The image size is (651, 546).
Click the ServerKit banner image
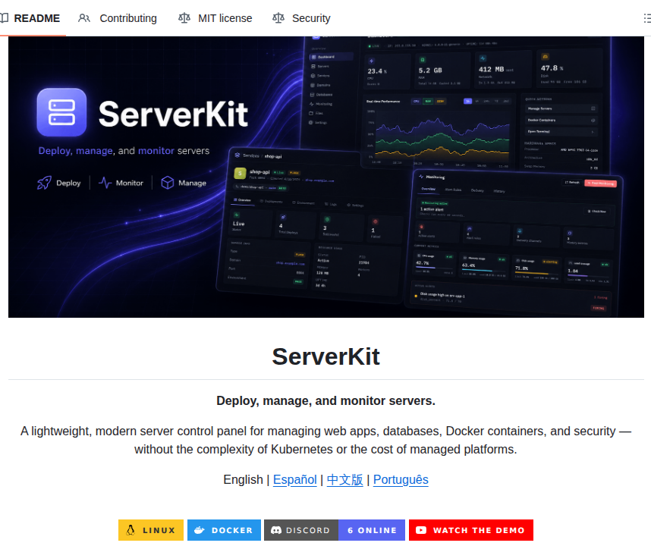[326, 177]
